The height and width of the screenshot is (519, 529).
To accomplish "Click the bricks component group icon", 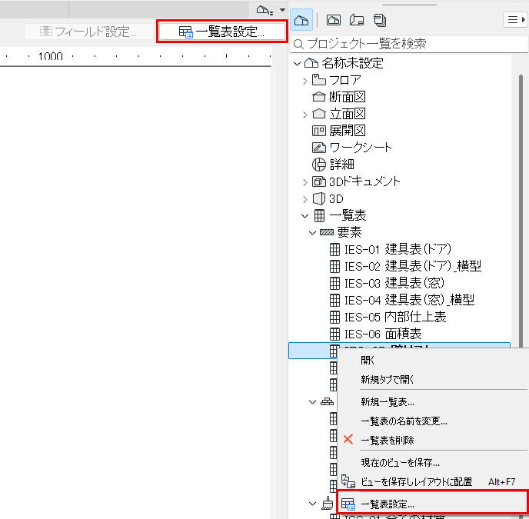I will (327, 401).
